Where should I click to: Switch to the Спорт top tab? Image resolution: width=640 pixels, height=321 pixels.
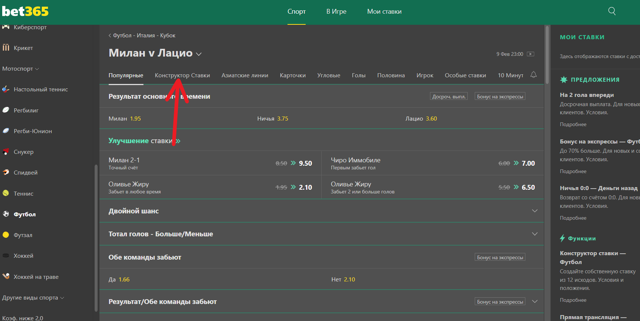(x=297, y=11)
